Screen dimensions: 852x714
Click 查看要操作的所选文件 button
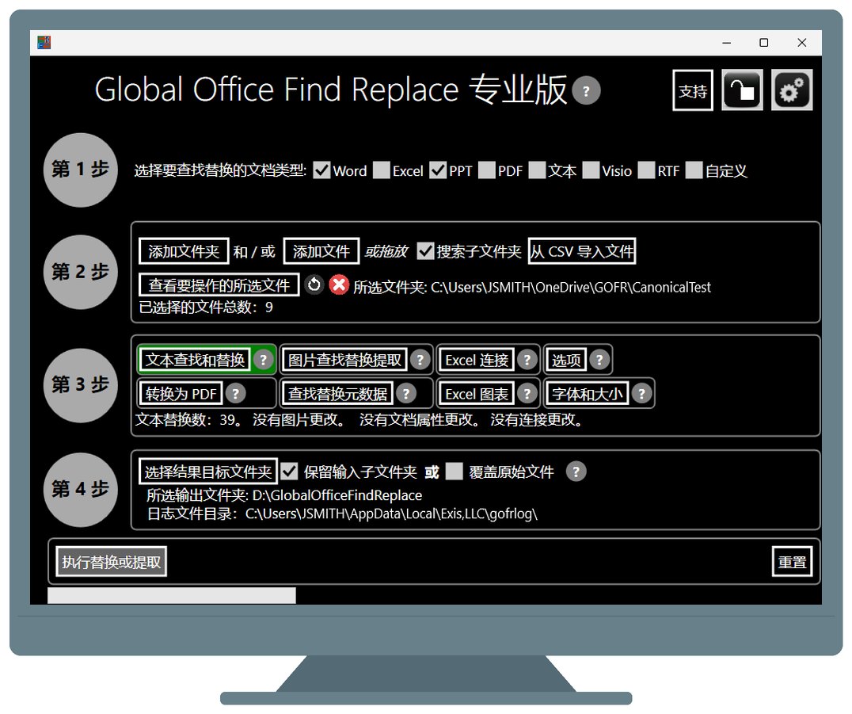[x=219, y=285]
